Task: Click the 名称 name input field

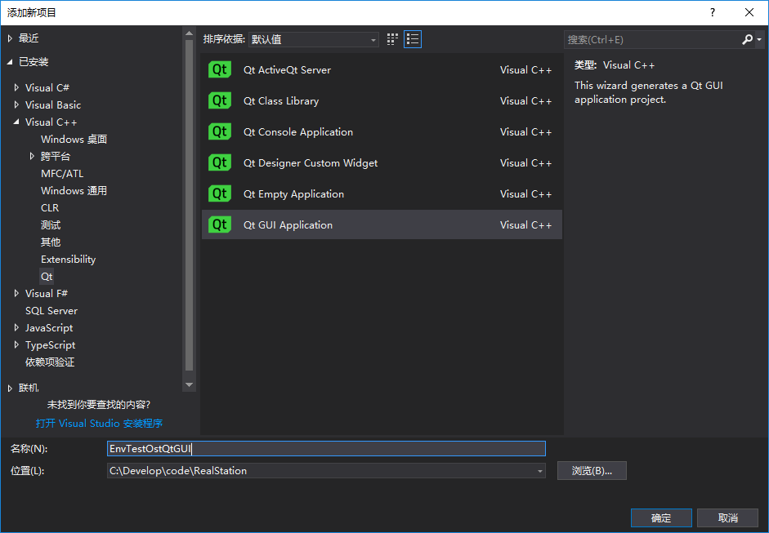Action: pyautogui.click(x=326, y=449)
